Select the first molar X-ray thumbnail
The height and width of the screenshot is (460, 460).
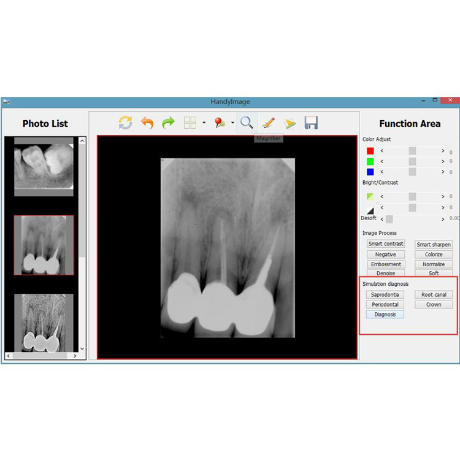click(44, 167)
